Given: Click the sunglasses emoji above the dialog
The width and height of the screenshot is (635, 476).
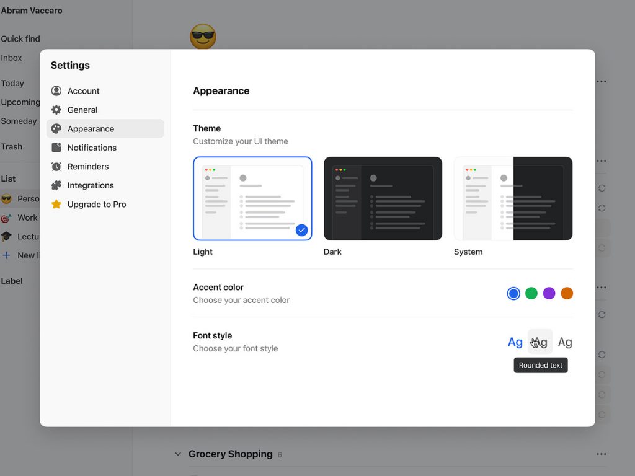Looking at the screenshot, I should [203, 37].
